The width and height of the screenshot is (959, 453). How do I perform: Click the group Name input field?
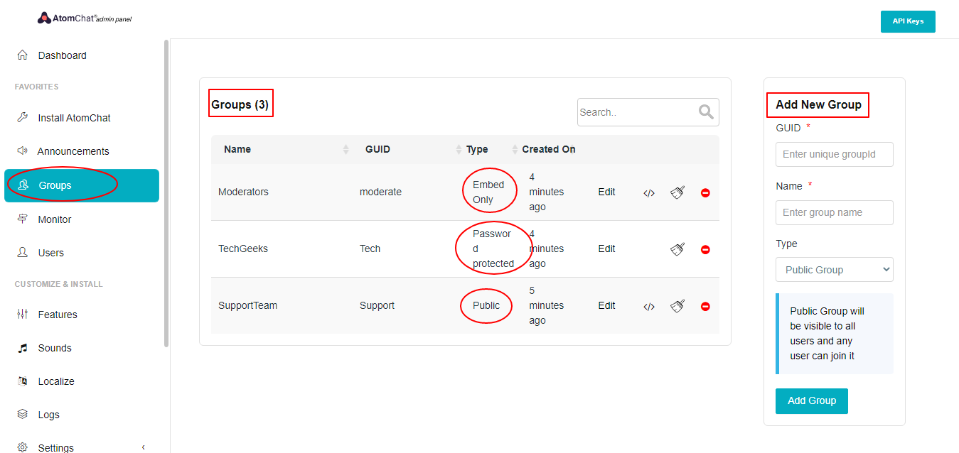(x=834, y=212)
